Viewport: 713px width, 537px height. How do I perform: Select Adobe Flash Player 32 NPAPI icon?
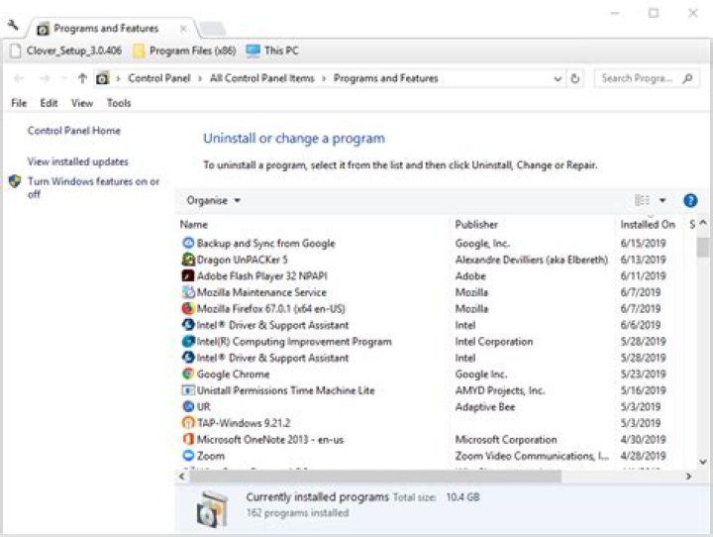pos(188,275)
